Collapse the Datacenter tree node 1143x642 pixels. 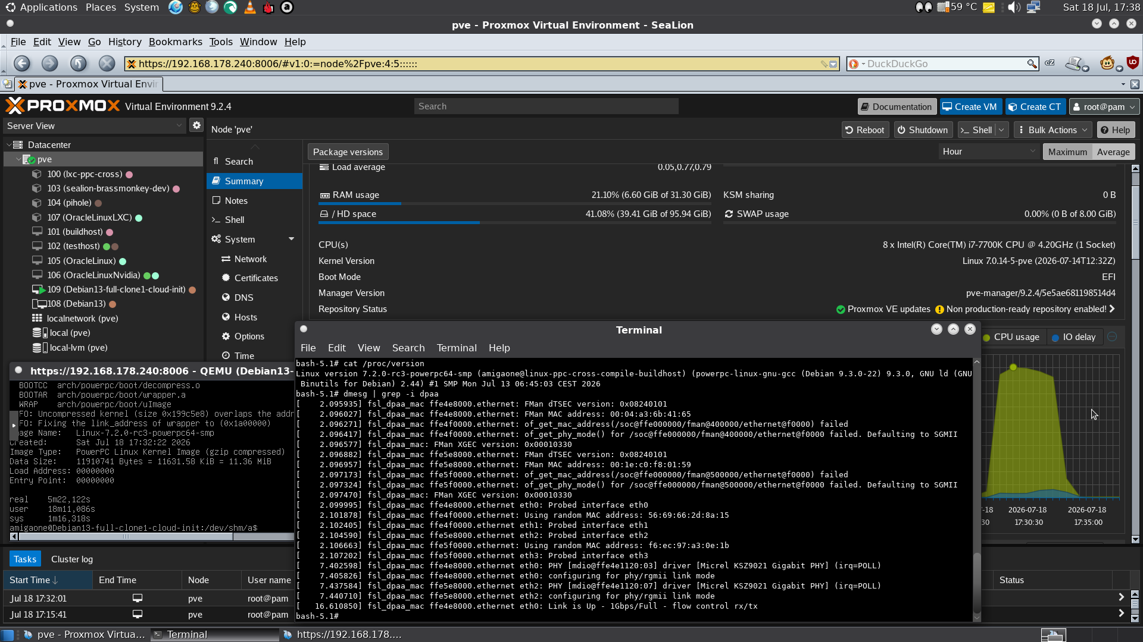(9, 145)
